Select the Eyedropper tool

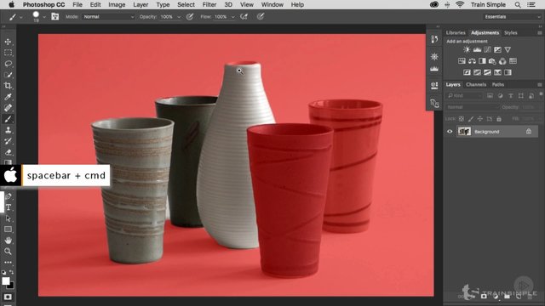click(x=8, y=97)
